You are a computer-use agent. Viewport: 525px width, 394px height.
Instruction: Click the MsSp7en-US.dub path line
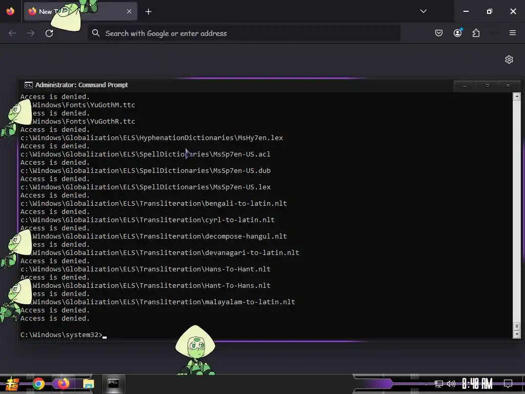click(145, 170)
